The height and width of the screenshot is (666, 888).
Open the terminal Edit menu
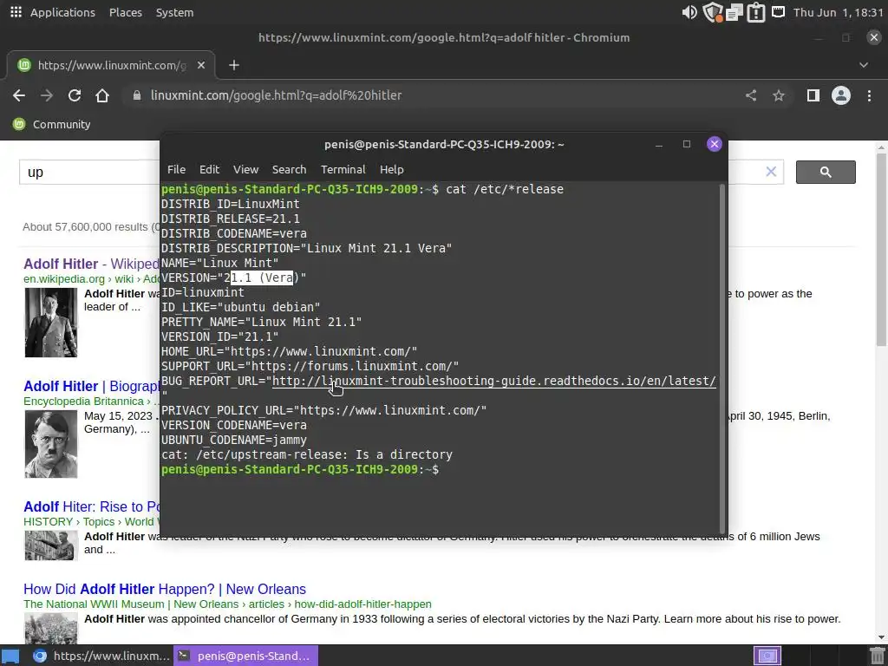point(209,169)
